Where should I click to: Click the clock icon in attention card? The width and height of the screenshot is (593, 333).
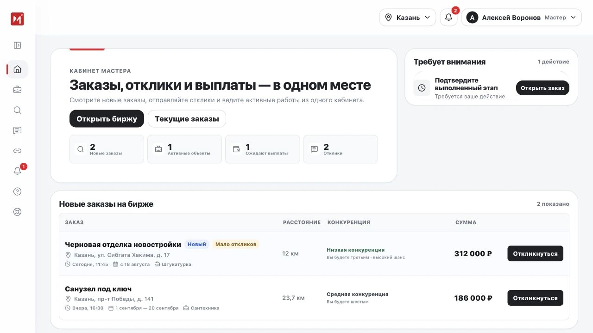(422, 88)
